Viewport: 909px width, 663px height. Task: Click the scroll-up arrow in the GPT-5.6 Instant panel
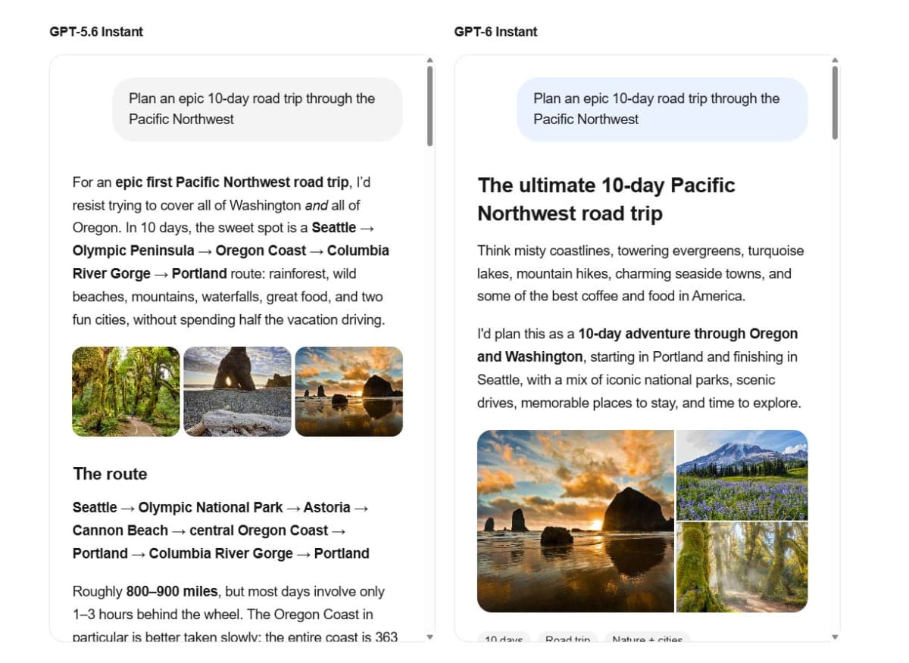click(430, 60)
